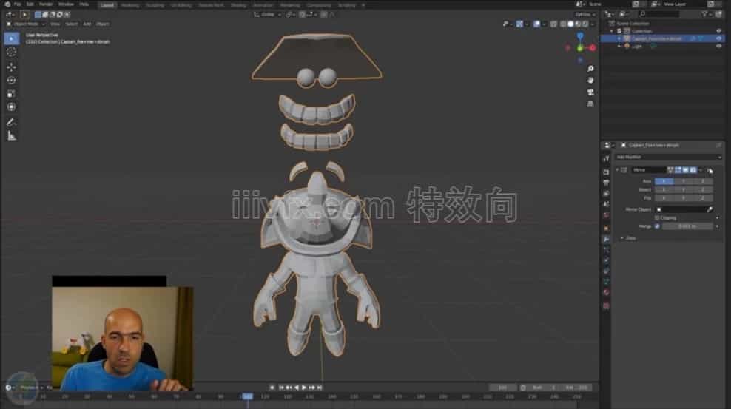Toggle the Merge checkbox in Mirror modifier
731x409 pixels.
click(657, 226)
